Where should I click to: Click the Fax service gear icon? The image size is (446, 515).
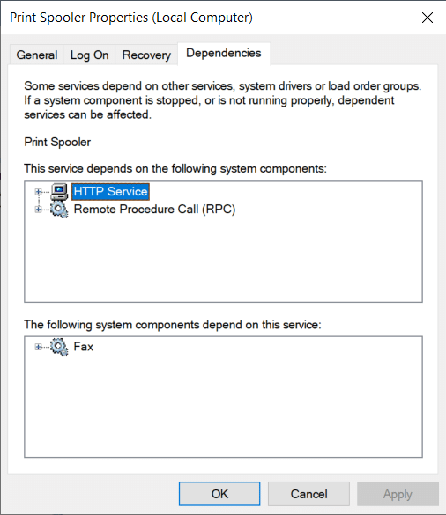59,347
